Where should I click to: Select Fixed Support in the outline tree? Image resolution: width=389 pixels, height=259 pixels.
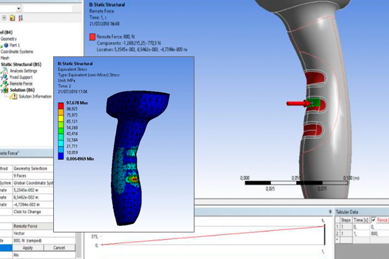tap(22, 77)
